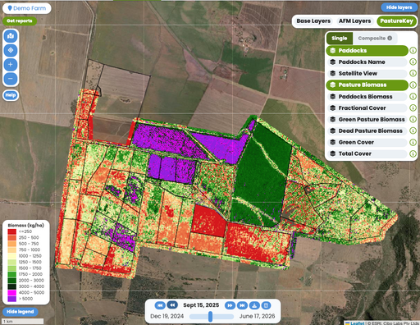The image size is (420, 325).
Task: Open info for Satellite View layer
Action: coord(413,73)
